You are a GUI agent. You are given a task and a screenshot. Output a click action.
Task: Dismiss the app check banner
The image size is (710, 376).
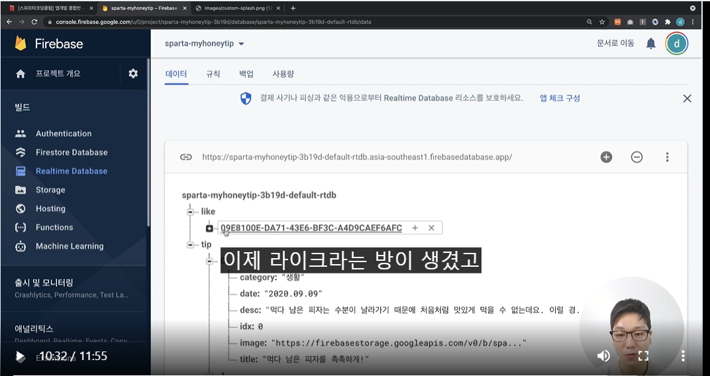click(x=687, y=98)
